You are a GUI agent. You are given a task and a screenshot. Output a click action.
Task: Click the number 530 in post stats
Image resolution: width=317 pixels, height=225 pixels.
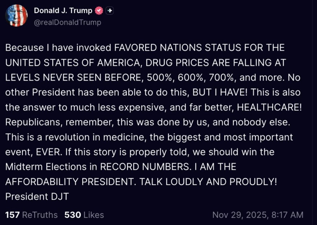72,215
